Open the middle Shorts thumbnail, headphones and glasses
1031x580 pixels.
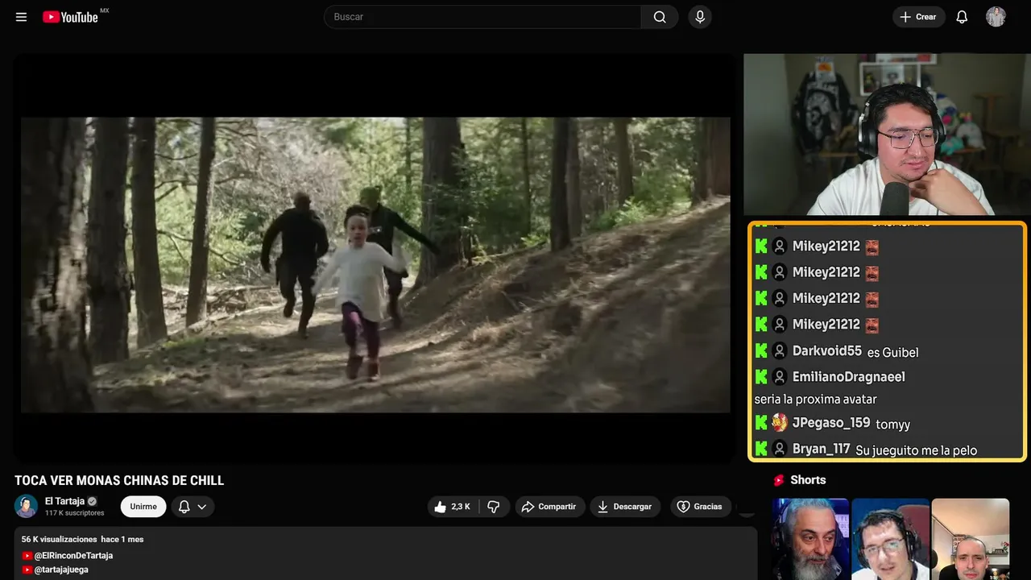pos(890,539)
